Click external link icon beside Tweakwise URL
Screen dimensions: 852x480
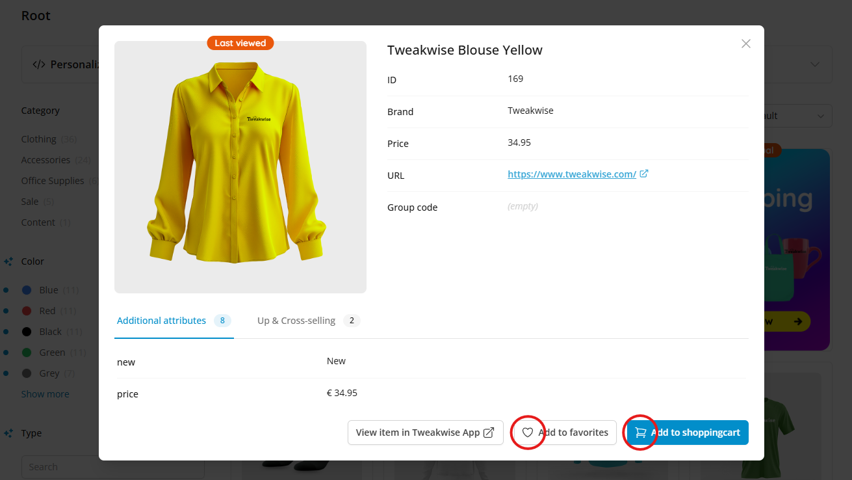point(644,174)
